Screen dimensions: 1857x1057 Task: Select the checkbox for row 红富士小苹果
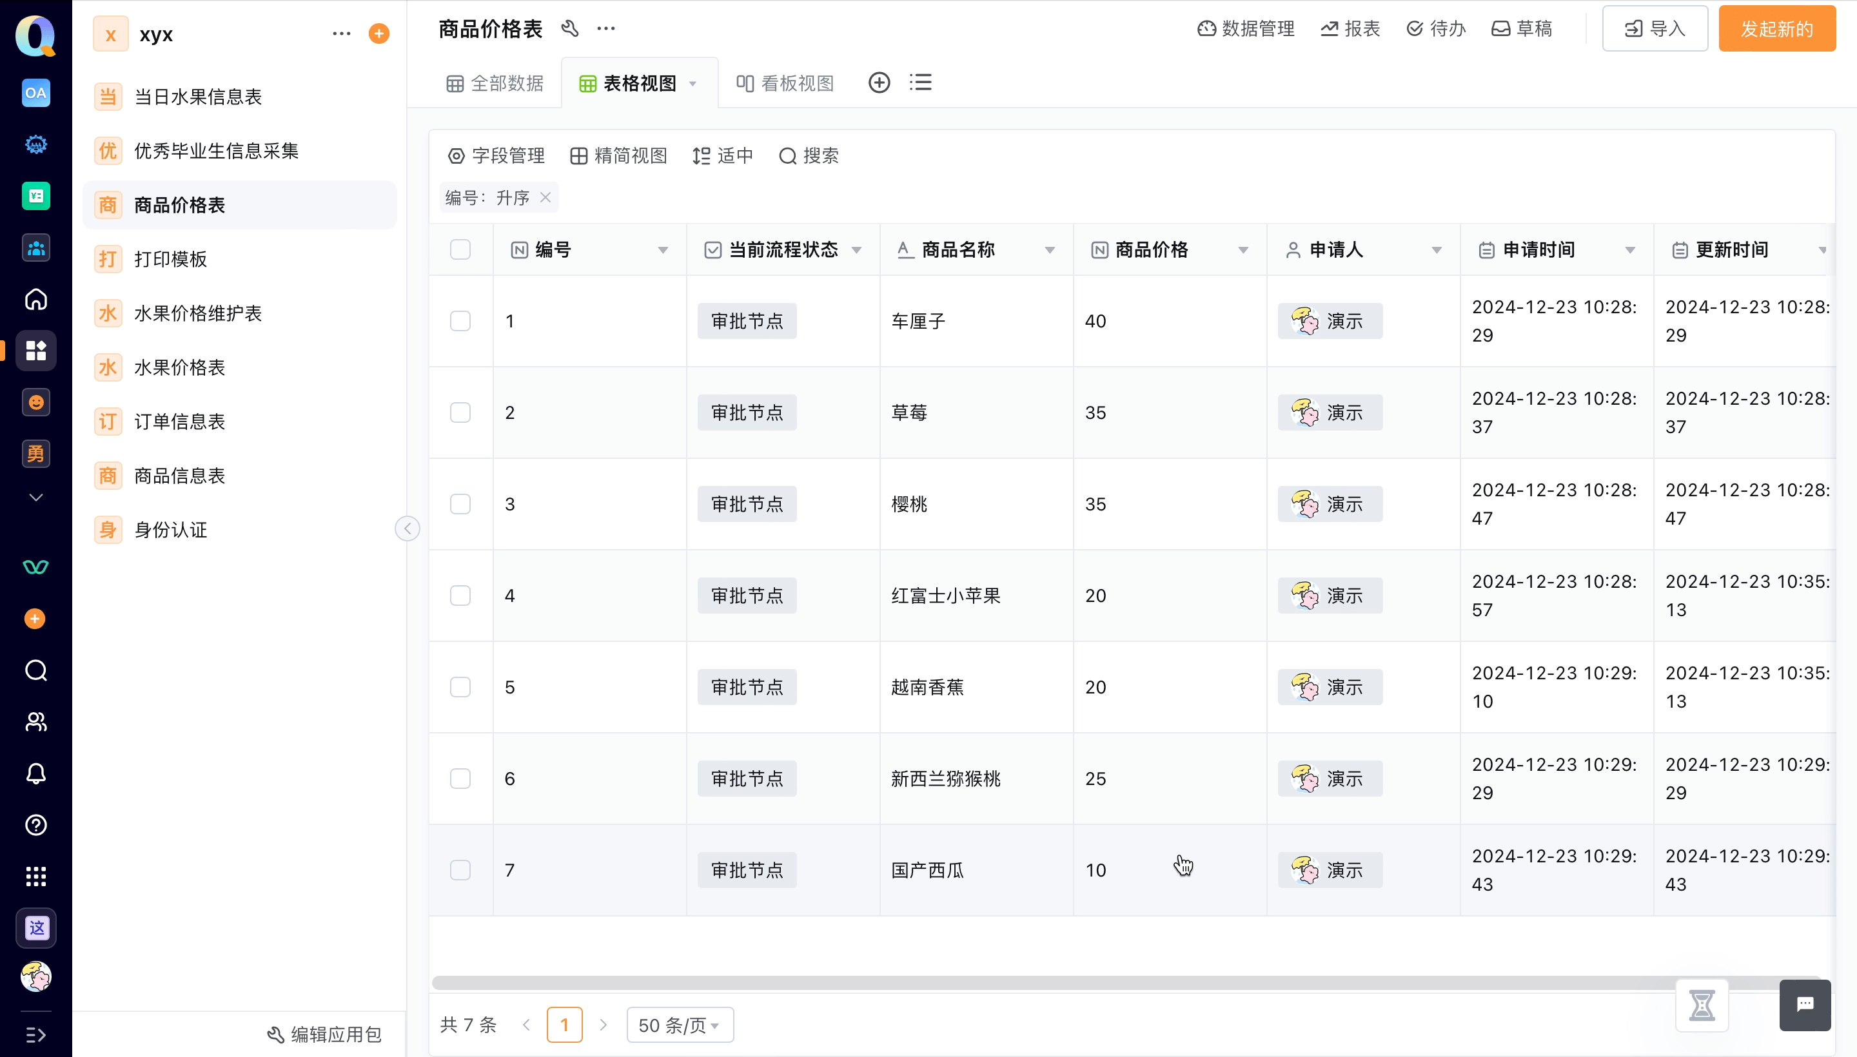click(460, 596)
